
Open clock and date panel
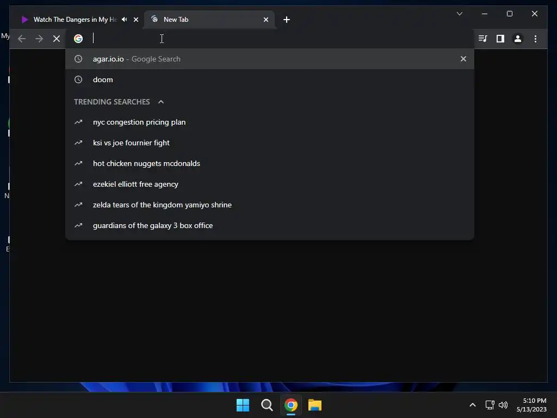click(x=531, y=405)
